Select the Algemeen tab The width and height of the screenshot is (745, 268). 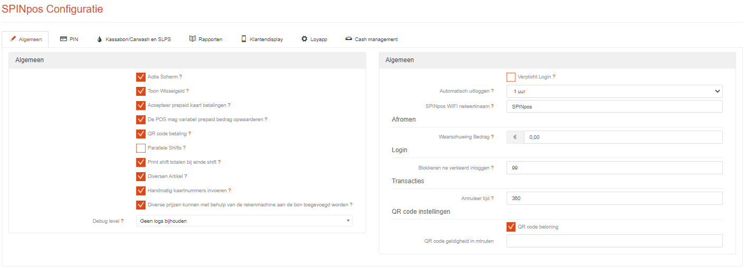[x=25, y=39]
